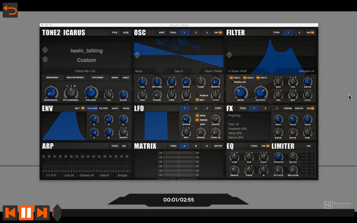Click the FX MIX3 knob
Screen dimensions: 357x223
307,119
